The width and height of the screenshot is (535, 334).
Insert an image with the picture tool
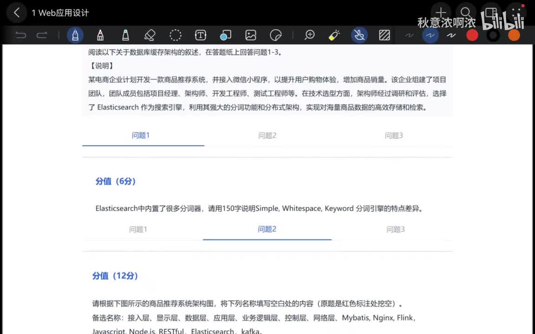(251, 35)
